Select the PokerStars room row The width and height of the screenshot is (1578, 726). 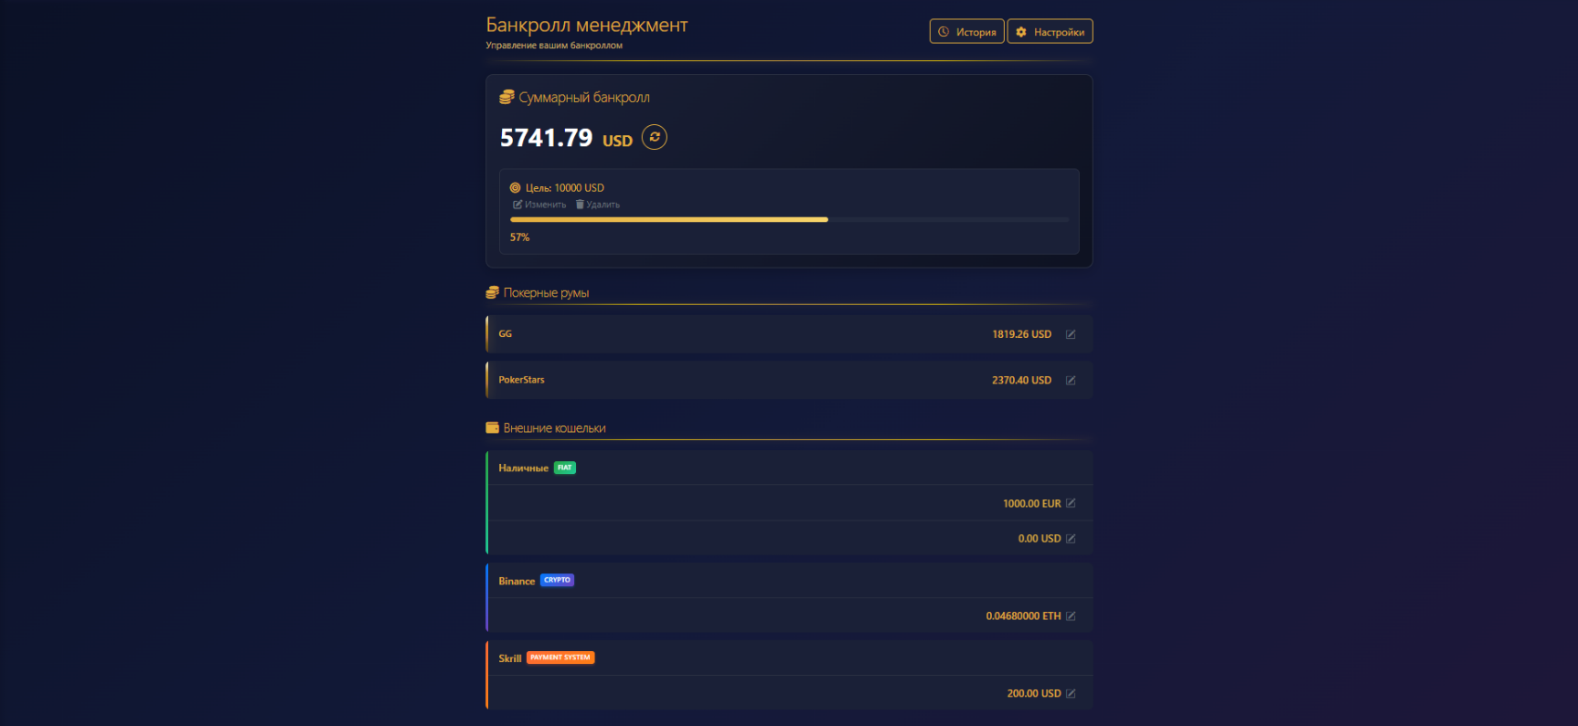pyautogui.click(x=731, y=380)
